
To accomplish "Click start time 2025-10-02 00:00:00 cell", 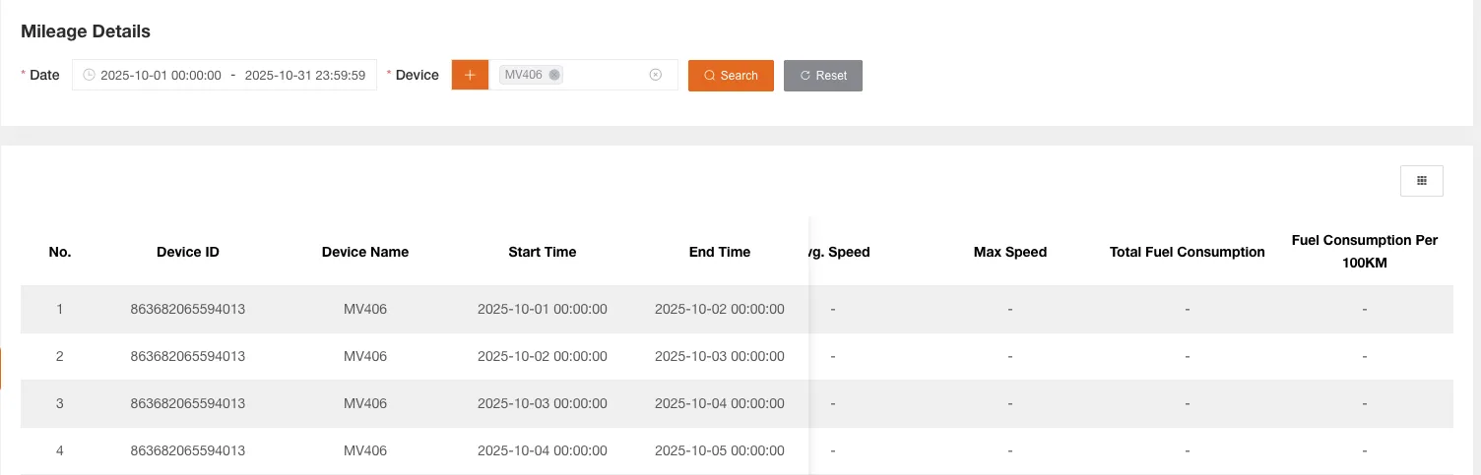I will tap(543, 356).
